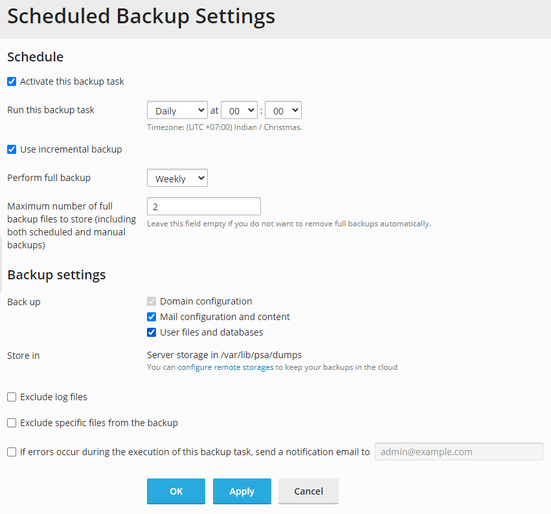Click the OK button
The height and width of the screenshot is (514, 551).
coord(176,491)
